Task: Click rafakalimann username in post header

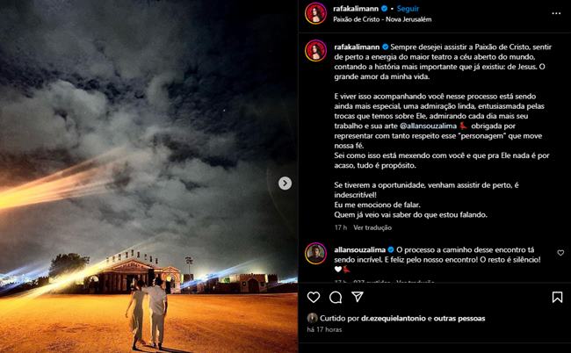Action: coord(356,9)
